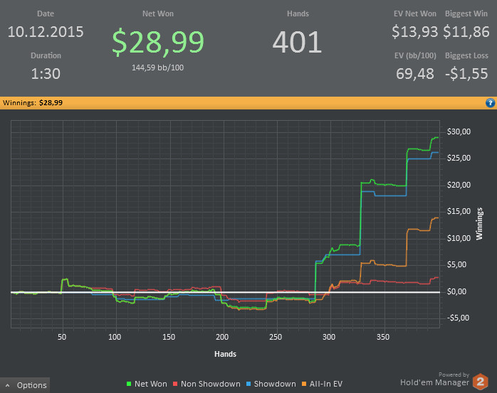Click the Net Won header label
Image resolution: width=497 pixels, height=393 pixels.
(x=158, y=14)
